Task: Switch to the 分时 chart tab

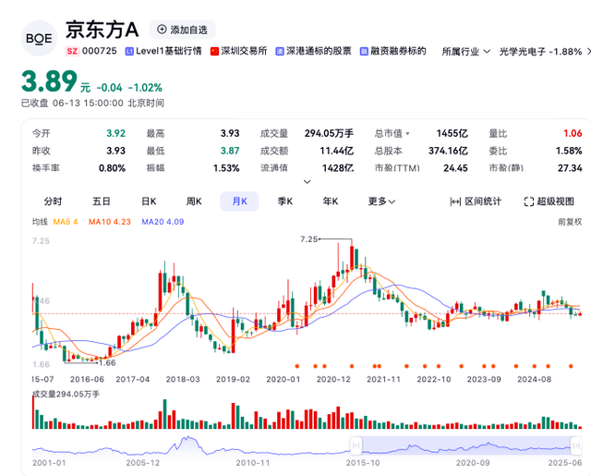Action: 53,201
